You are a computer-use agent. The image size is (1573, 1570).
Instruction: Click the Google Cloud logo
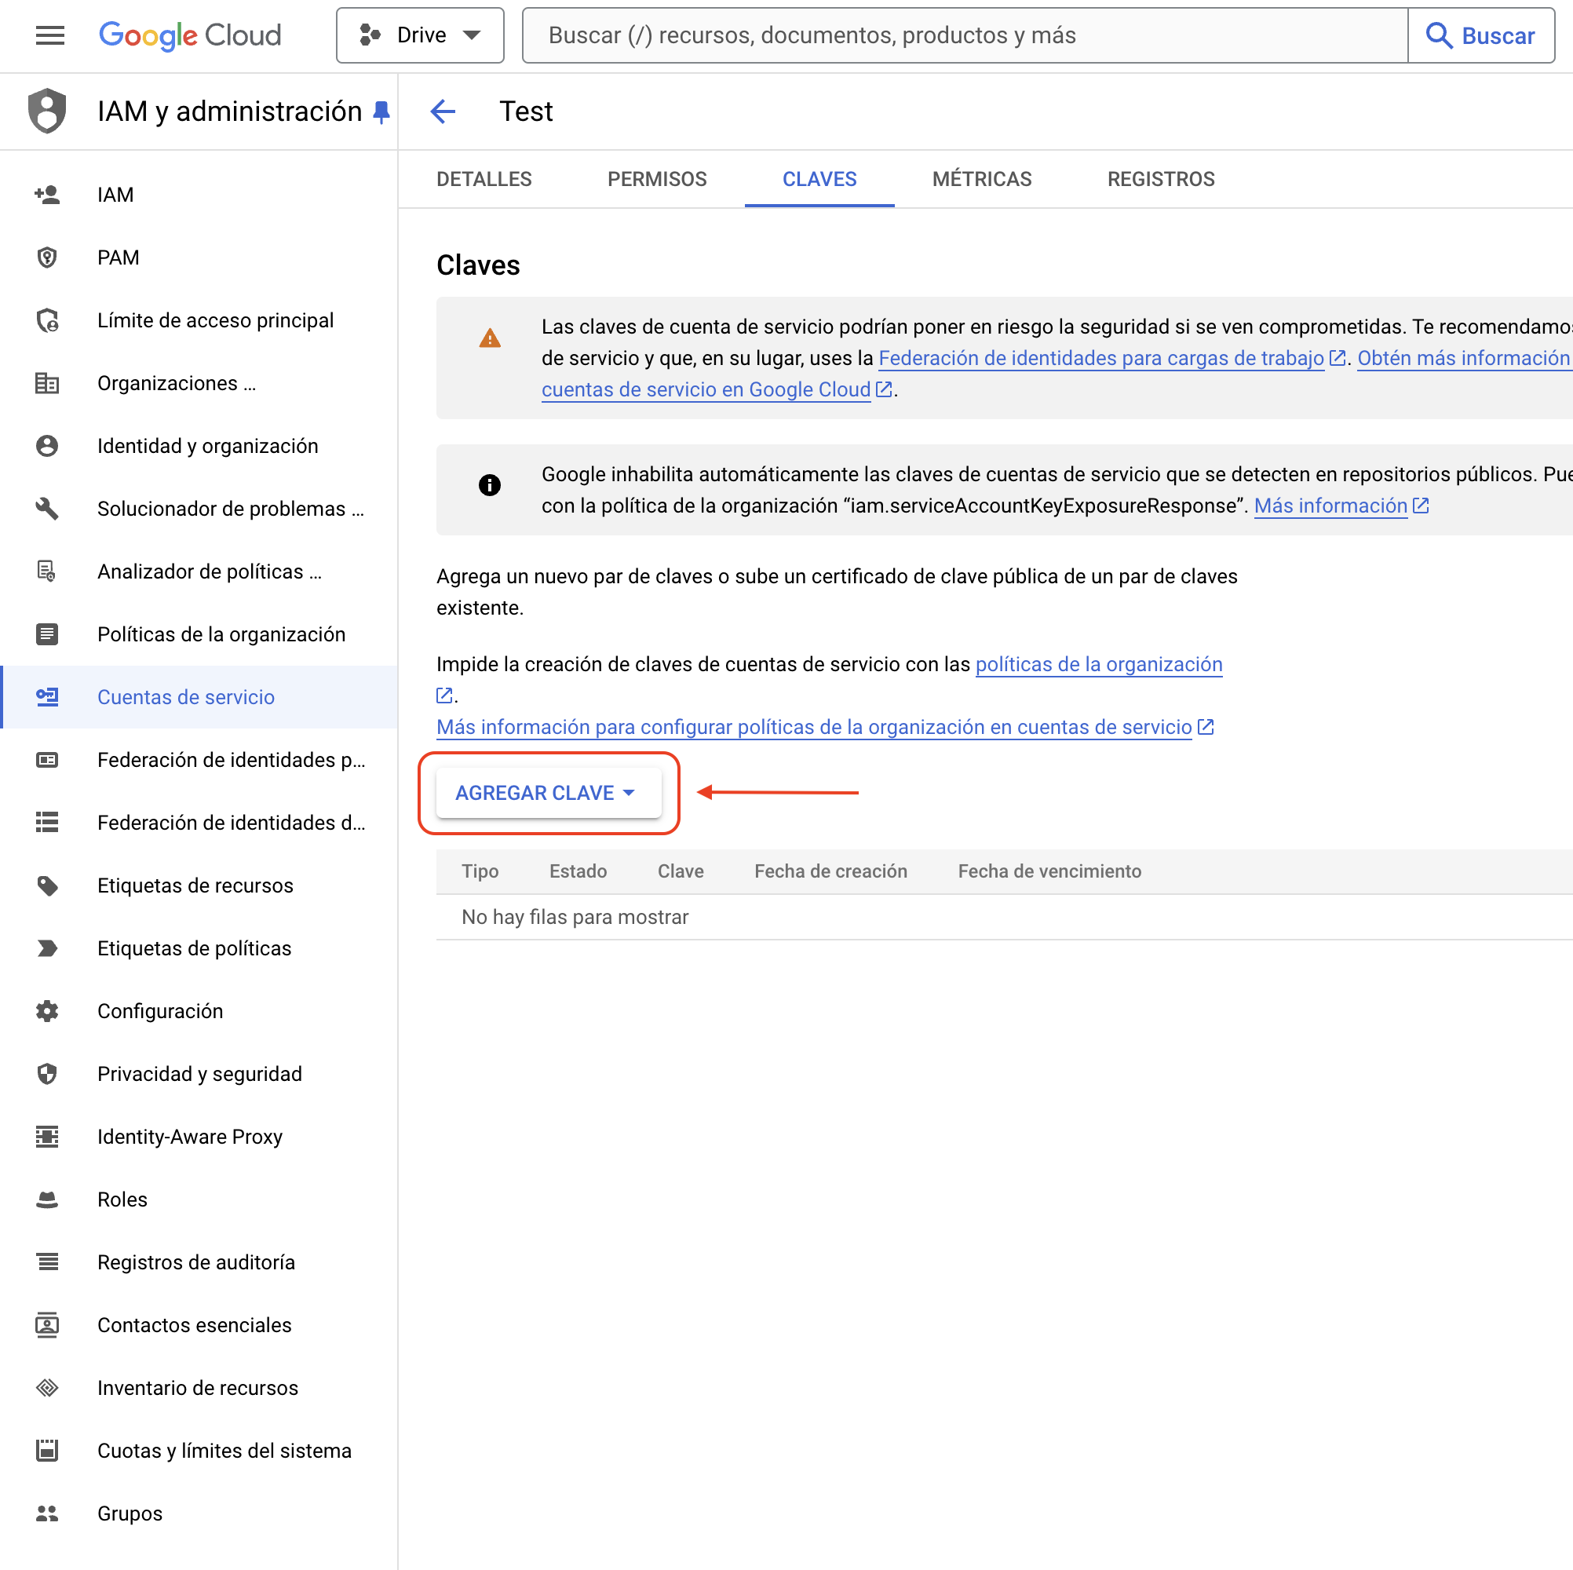[190, 35]
